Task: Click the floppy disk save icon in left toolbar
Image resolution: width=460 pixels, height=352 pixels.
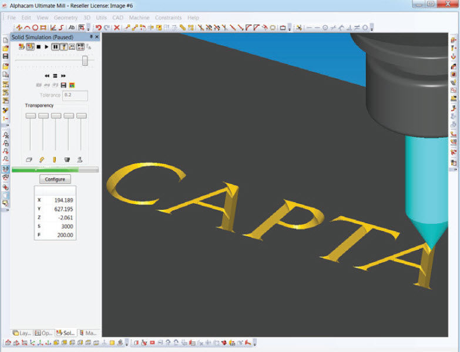Action: click(x=5, y=56)
